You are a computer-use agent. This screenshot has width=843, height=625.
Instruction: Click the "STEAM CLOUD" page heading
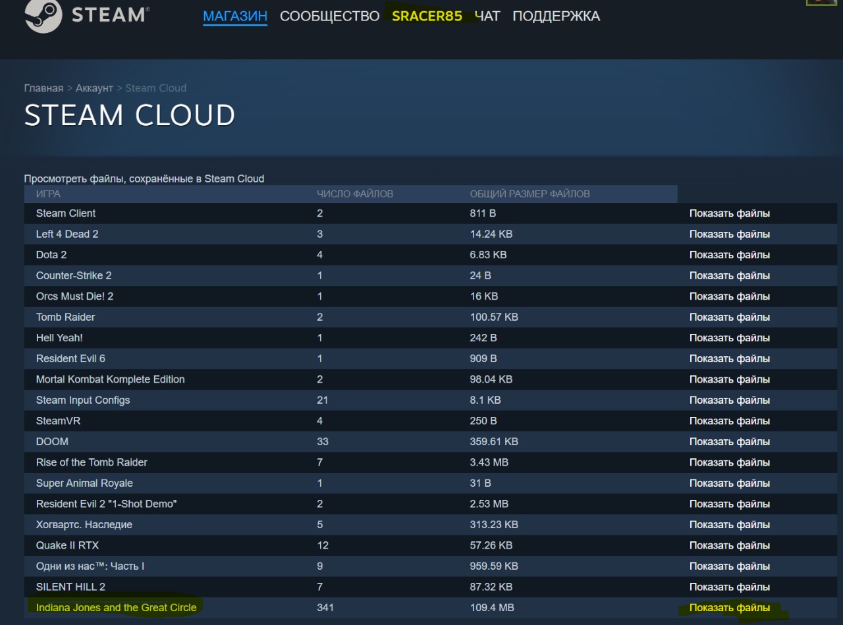click(130, 116)
